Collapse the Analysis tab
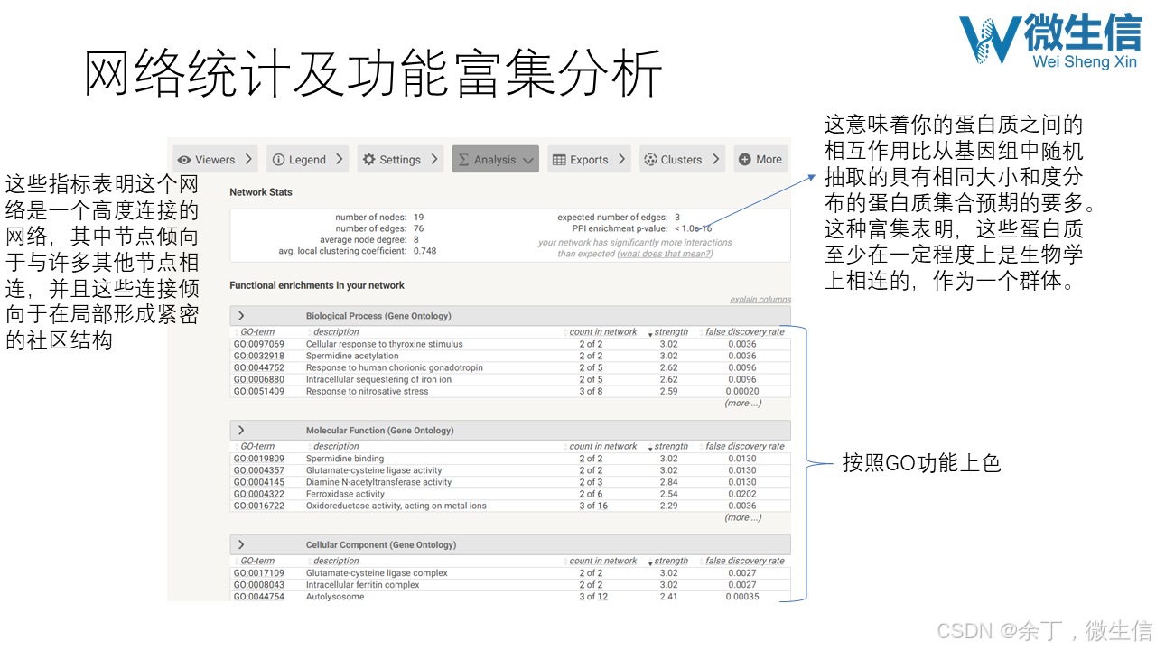Image resolution: width=1156 pixels, height=650 pixels. point(495,159)
